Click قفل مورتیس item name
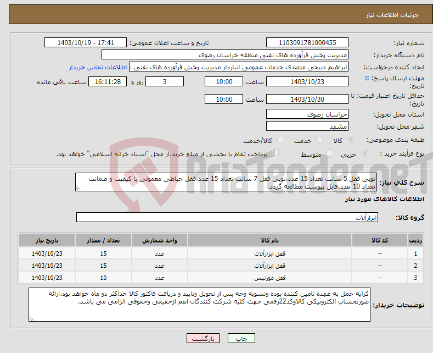 coord(269,278)
